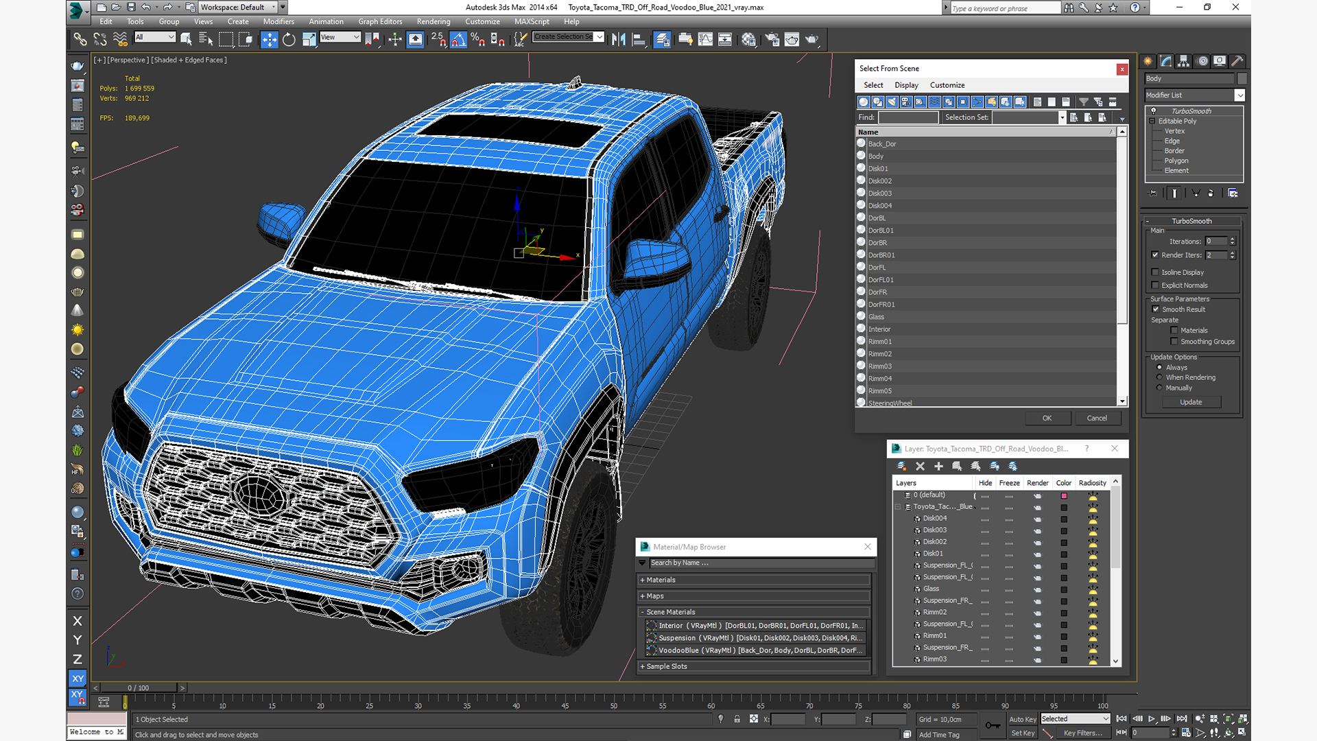Enable Isoline Display checkbox
The width and height of the screenshot is (1317, 741).
click(1155, 272)
